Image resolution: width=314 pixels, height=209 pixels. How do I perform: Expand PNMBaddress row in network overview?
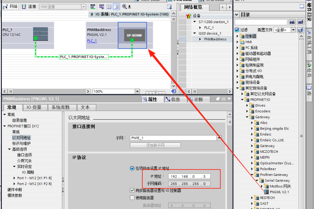click(x=200, y=39)
